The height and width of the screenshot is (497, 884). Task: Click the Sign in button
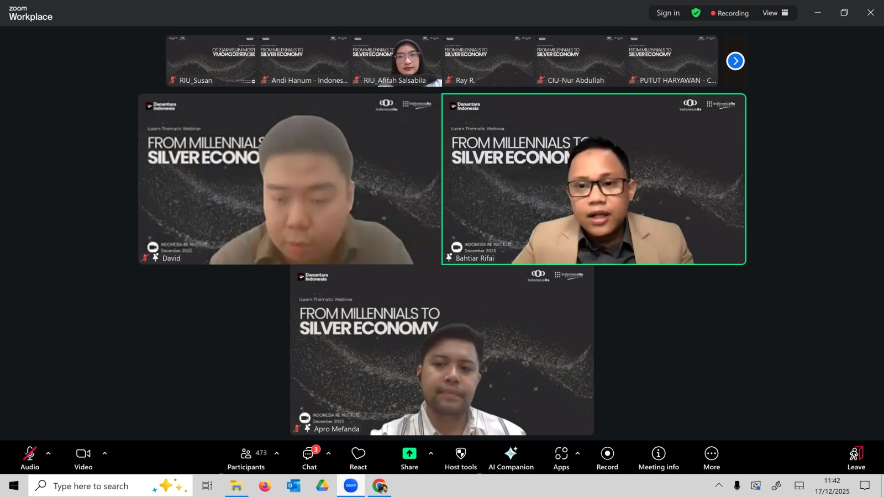668,13
